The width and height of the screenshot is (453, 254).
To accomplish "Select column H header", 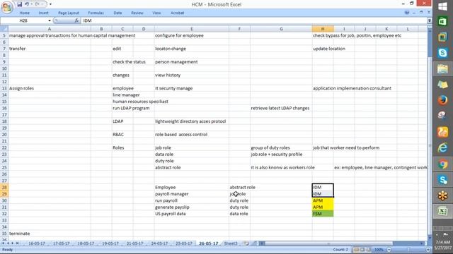I will click(323, 29).
